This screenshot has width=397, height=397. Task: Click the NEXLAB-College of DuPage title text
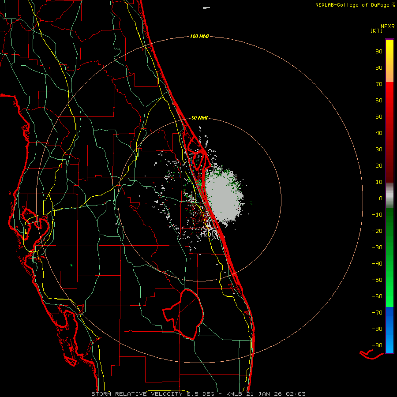pos(352,5)
